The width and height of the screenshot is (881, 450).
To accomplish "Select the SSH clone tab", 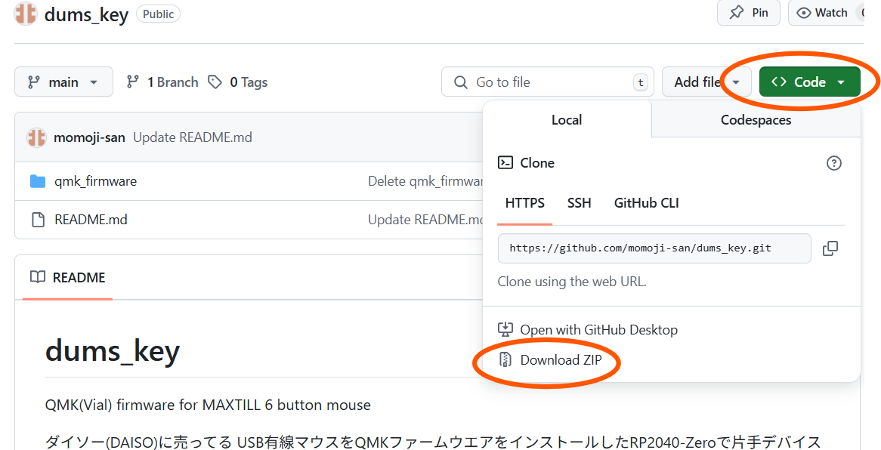I will click(x=580, y=203).
